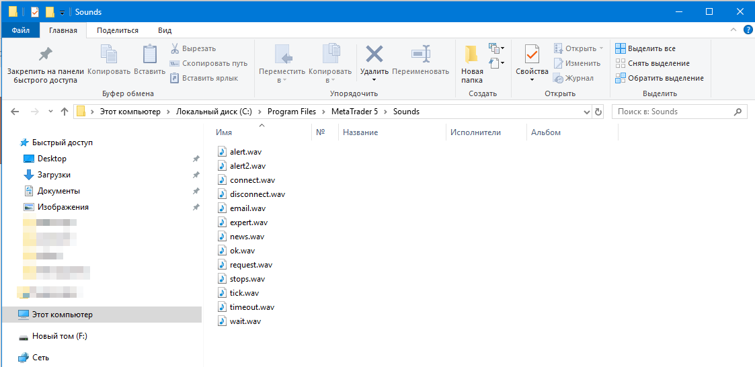Switch to the Вид ribbon tab
The width and height of the screenshot is (755, 367).
(x=165, y=30)
